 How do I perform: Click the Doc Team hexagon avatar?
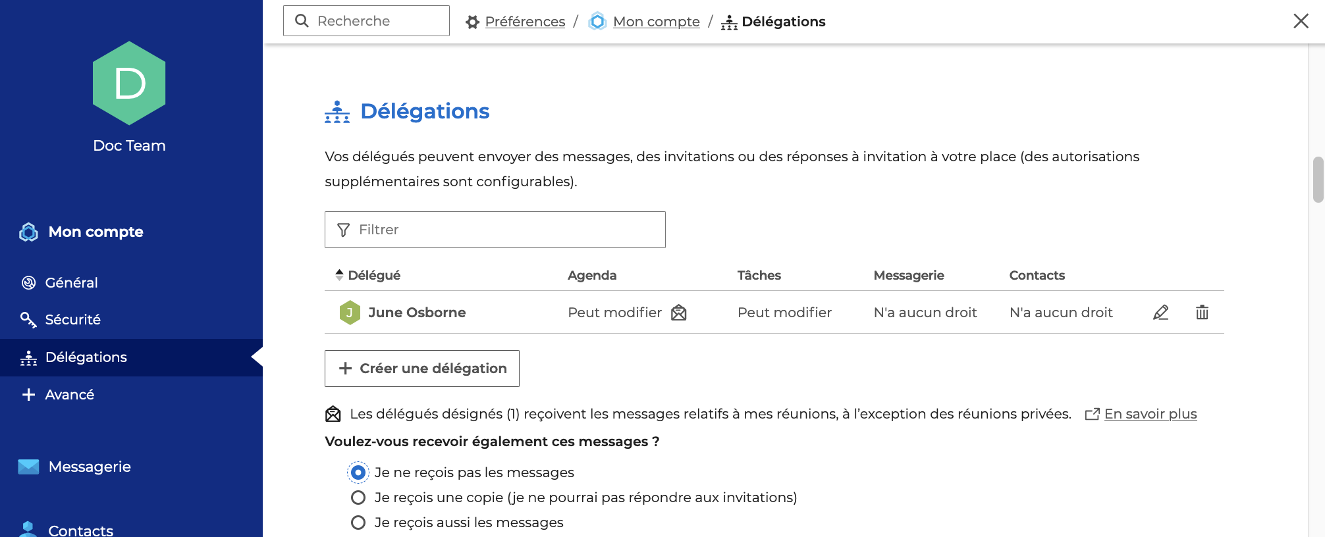tap(129, 84)
